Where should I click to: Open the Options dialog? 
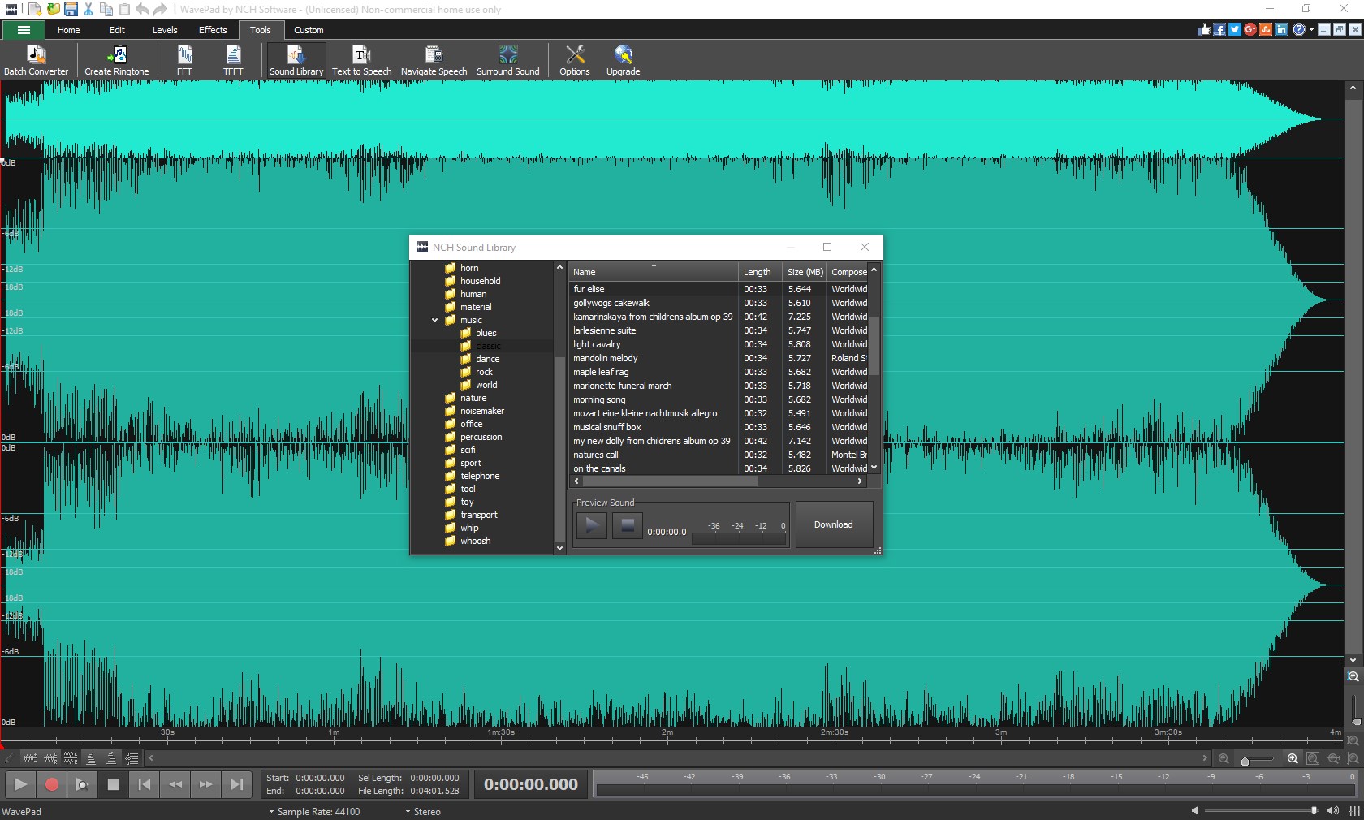click(x=575, y=60)
